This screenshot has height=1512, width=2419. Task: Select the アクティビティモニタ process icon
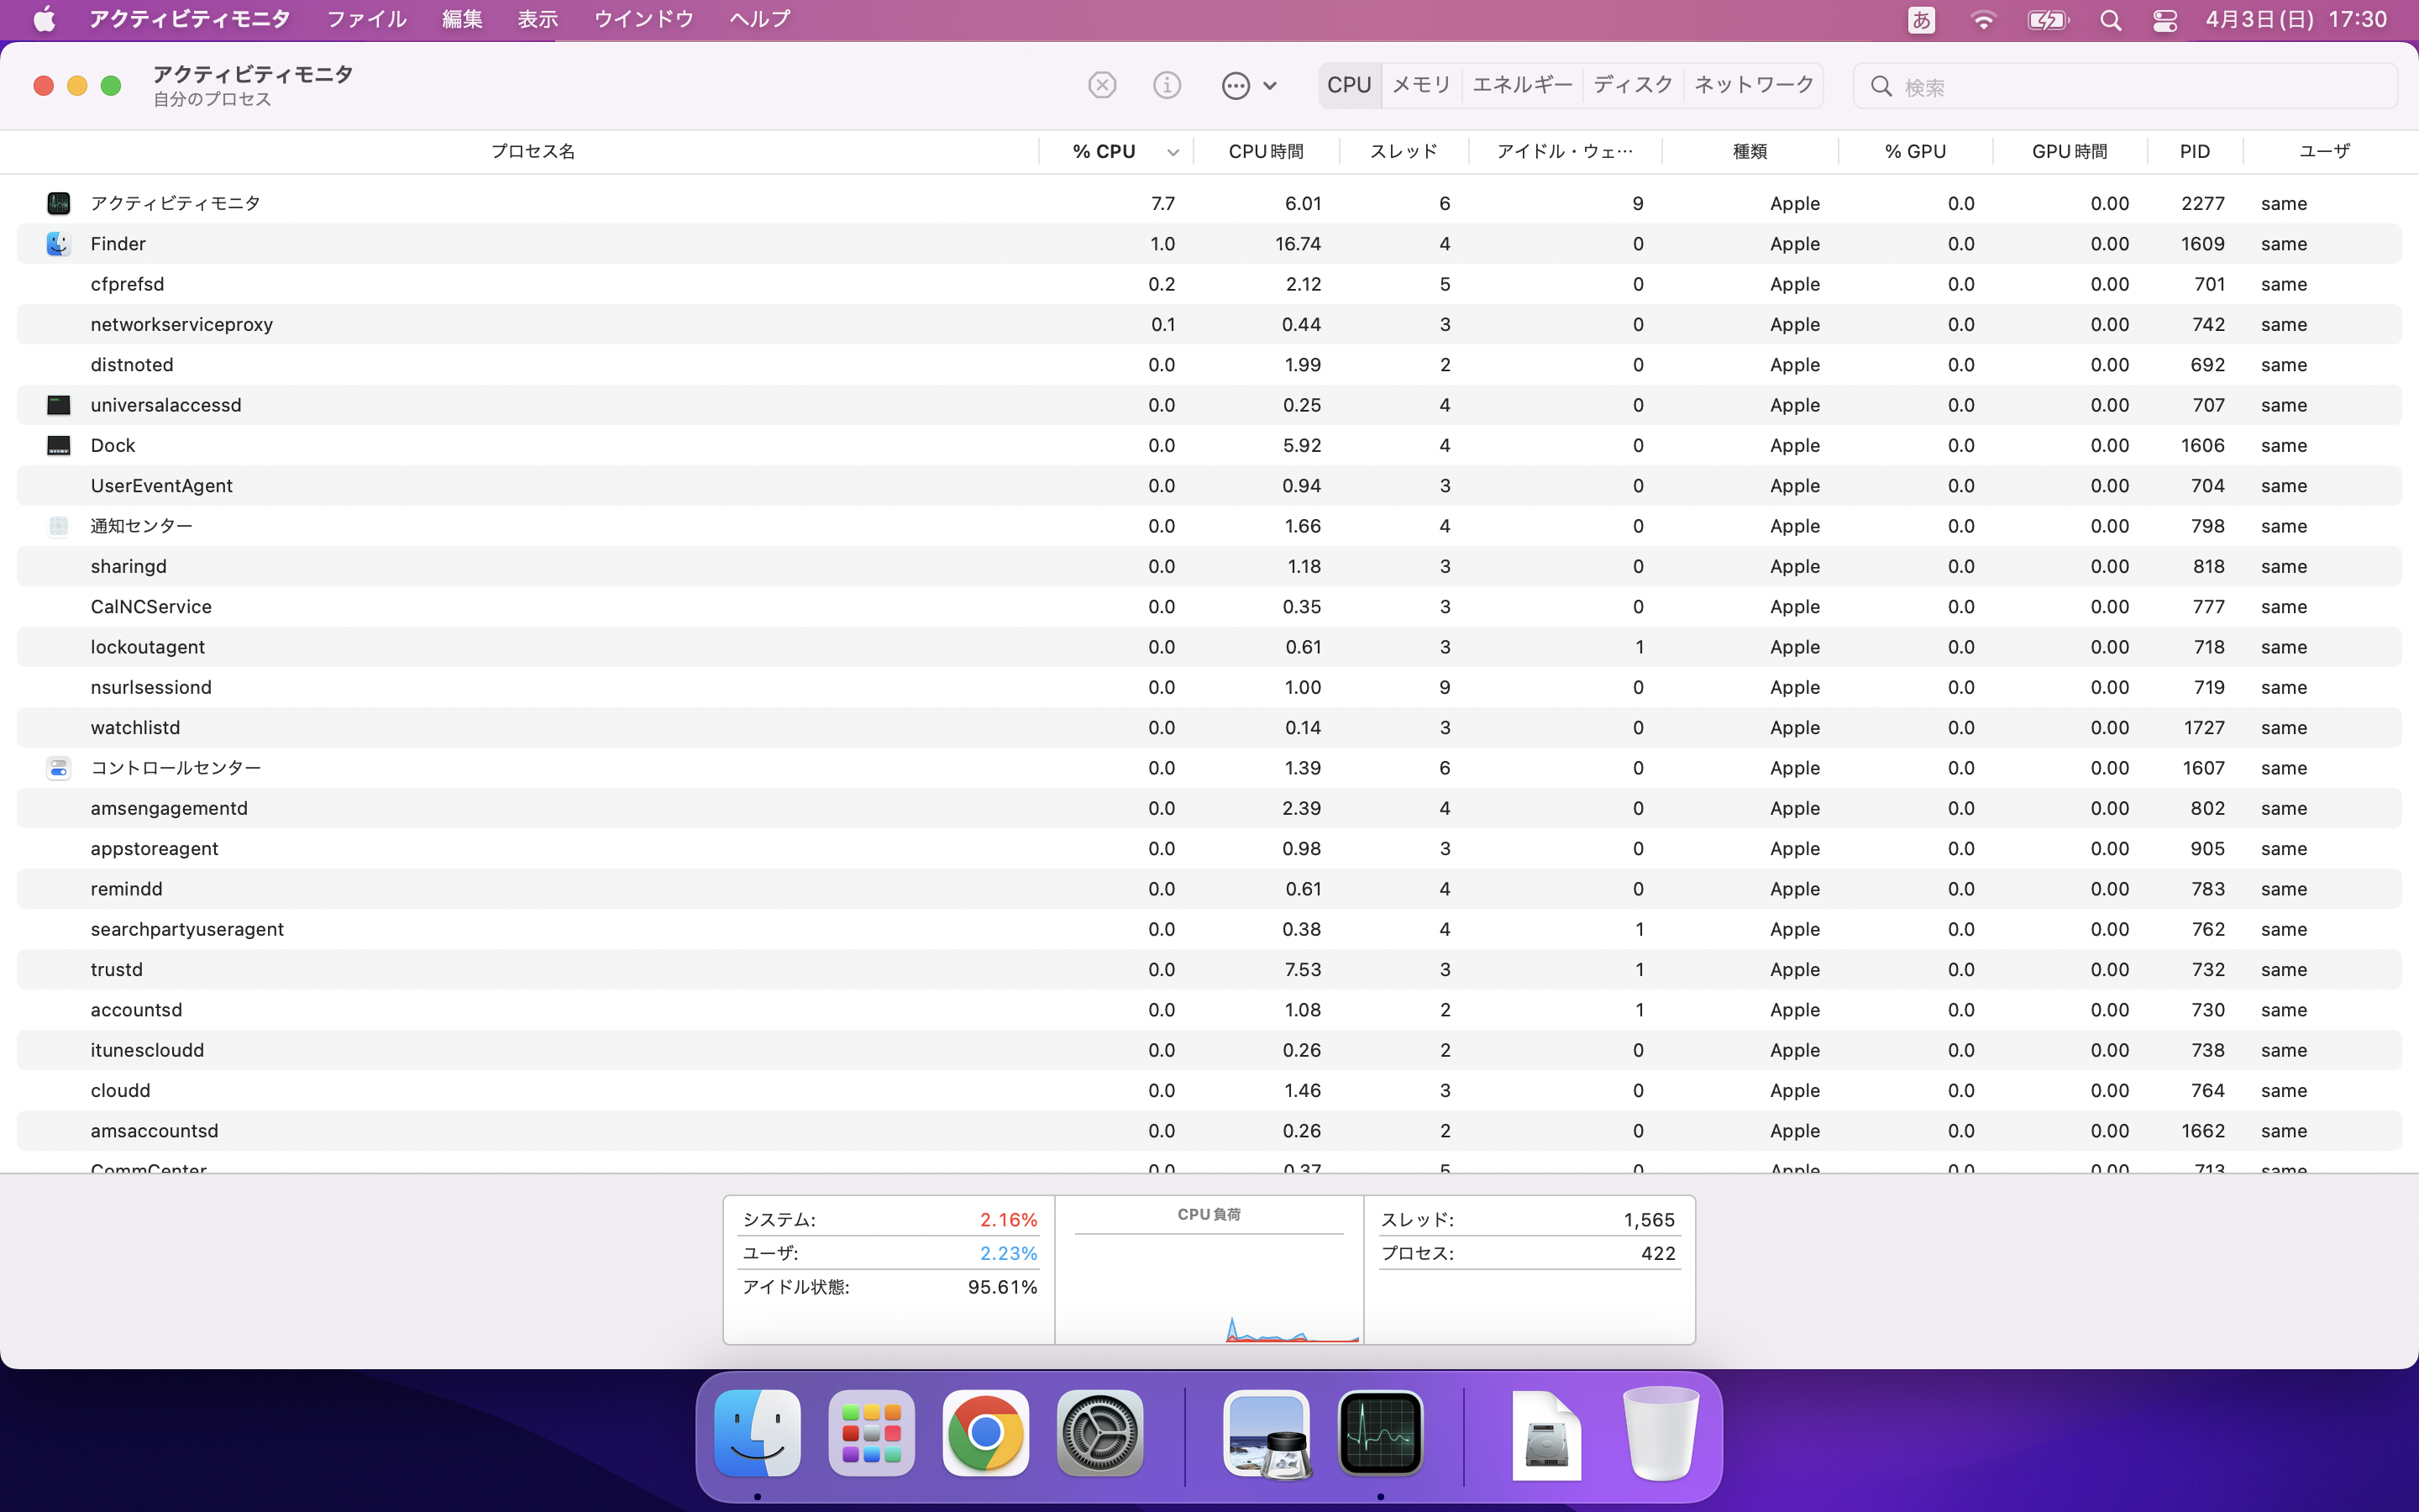pyautogui.click(x=58, y=204)
